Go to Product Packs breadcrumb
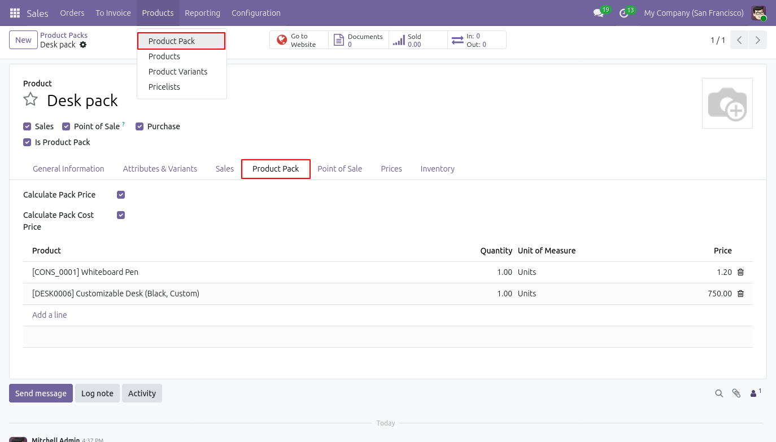 pyautogui.click(x=64, y=35)
